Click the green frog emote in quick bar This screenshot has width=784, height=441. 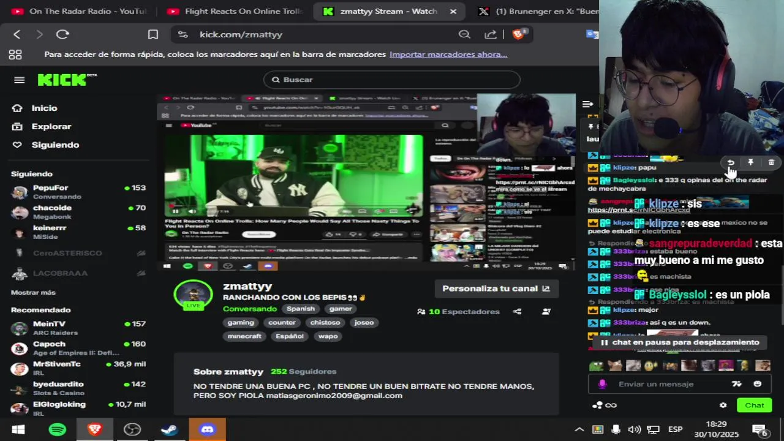(596, 366)
